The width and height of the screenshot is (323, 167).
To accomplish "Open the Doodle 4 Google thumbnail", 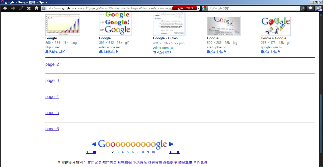I will [x=276, y=26].
